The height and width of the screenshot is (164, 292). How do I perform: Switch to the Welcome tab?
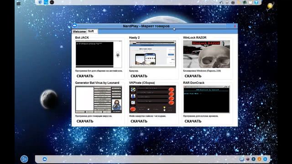tap(79, 31)
